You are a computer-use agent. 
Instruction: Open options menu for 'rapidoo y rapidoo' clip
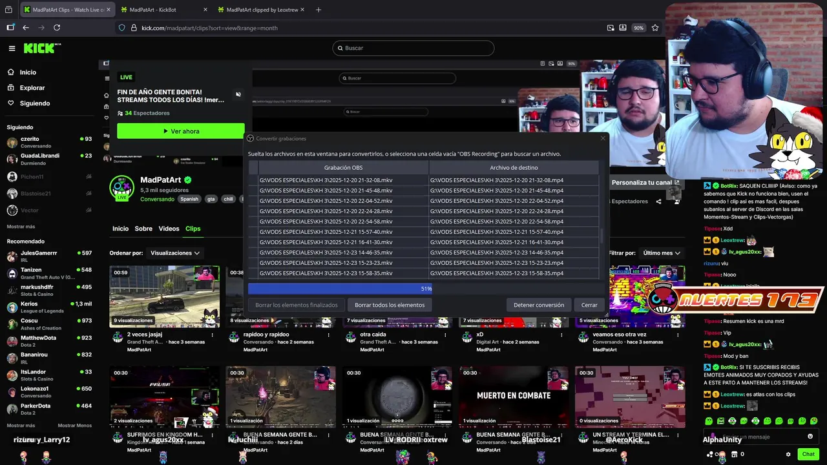click(328, 335)
